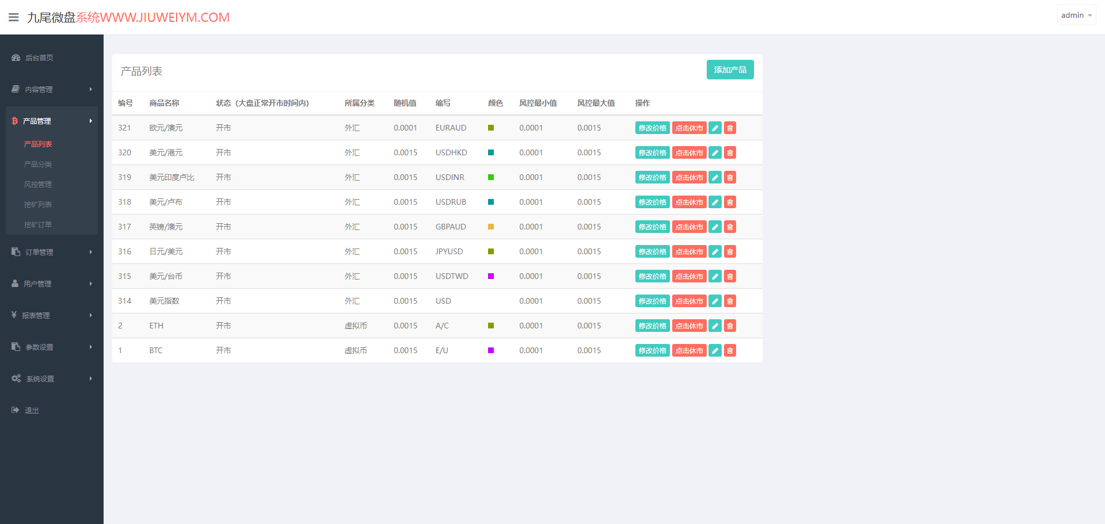Toggle 点击休市 for the USDRUB row
The height and width of the screenshot is (524, 1105).
689,202
